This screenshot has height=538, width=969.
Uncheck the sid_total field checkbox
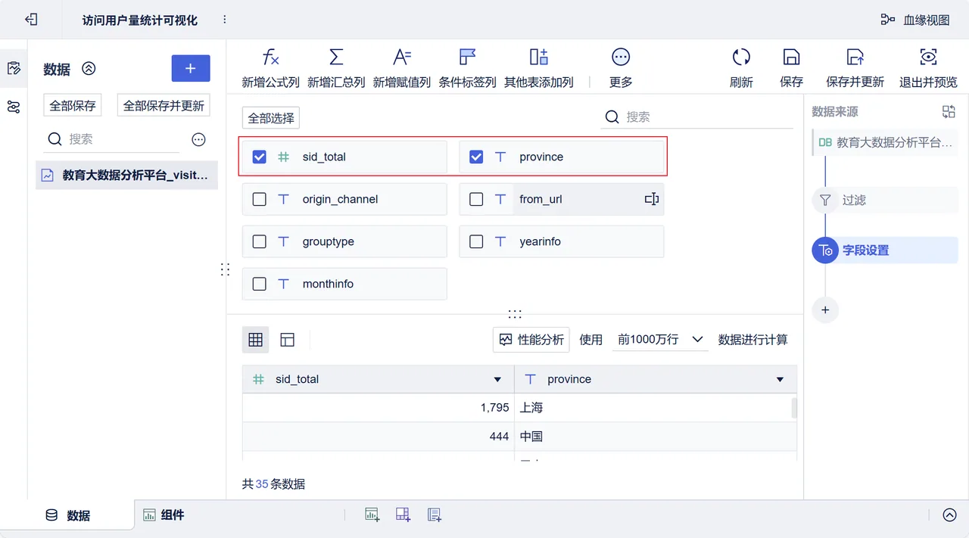tap(260, 157)
